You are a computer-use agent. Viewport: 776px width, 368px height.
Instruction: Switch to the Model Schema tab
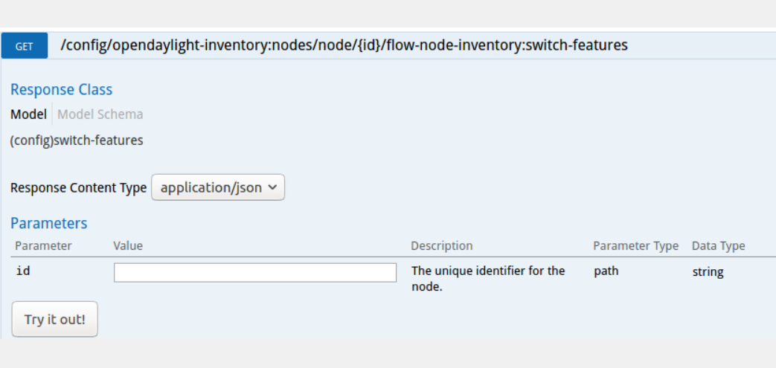coord(100,114)
